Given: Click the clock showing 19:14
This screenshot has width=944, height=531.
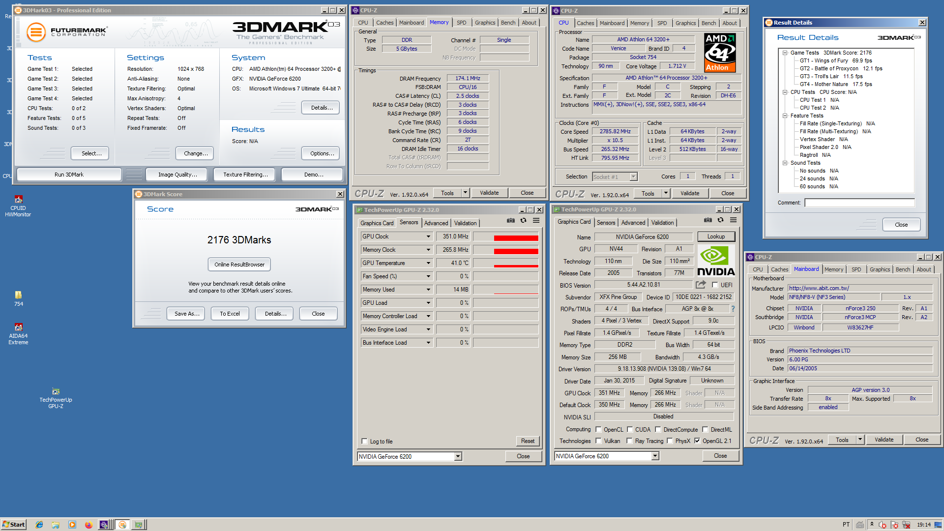Looking at the screenshot, I should pyautogui.click(x=924, y=525).
